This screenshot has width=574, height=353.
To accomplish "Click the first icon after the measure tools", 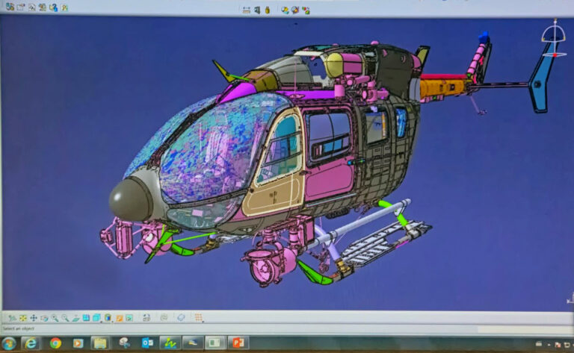I will pos(285,10).
